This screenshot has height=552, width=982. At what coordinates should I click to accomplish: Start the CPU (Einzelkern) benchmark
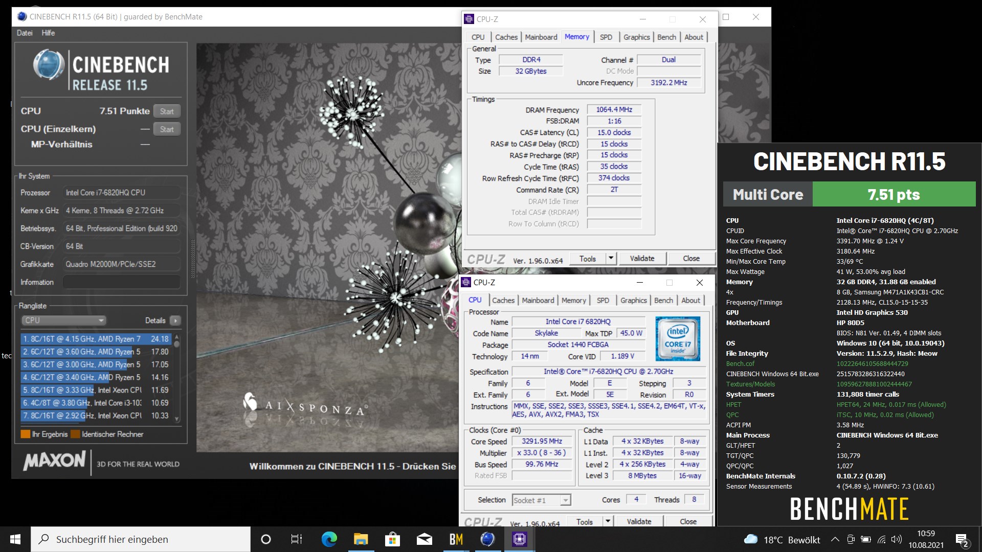[167, 129]
